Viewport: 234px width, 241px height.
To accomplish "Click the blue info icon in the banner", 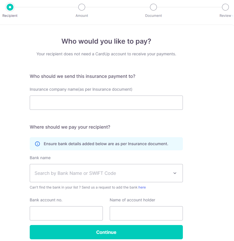I will [x=37, y=144].
